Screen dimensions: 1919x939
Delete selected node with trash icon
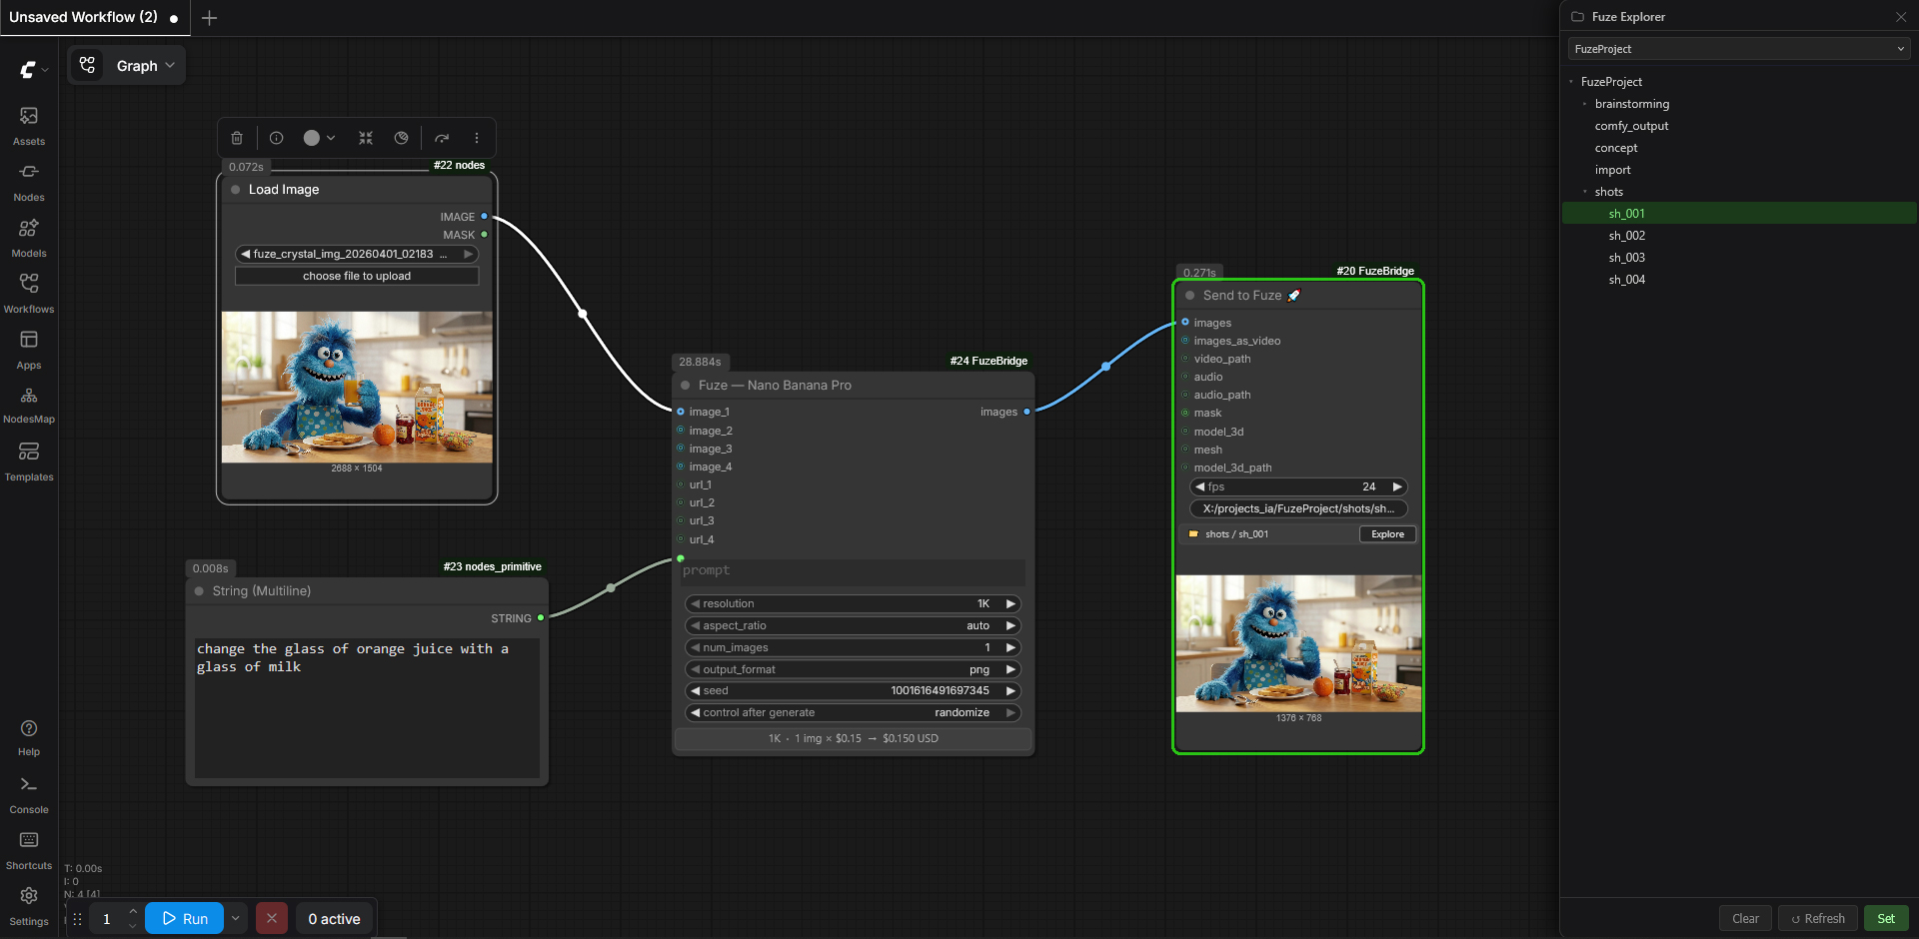(x=237, y=138)
